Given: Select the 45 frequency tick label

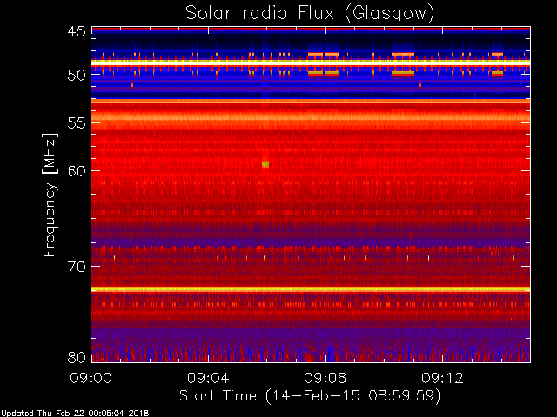Looking at the screenshot, I should [x=77, y=31].
